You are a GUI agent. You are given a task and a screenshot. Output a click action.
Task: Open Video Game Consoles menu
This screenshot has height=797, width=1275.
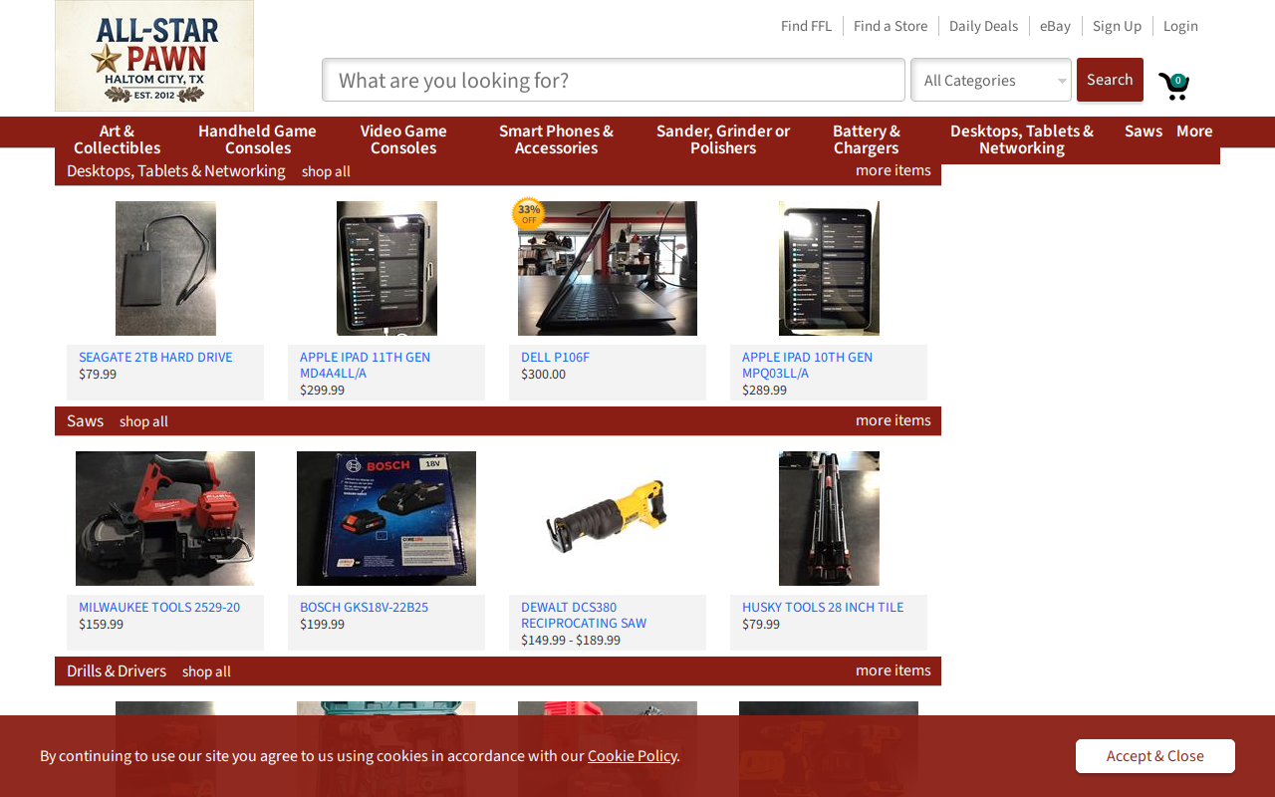coord(403,139)
